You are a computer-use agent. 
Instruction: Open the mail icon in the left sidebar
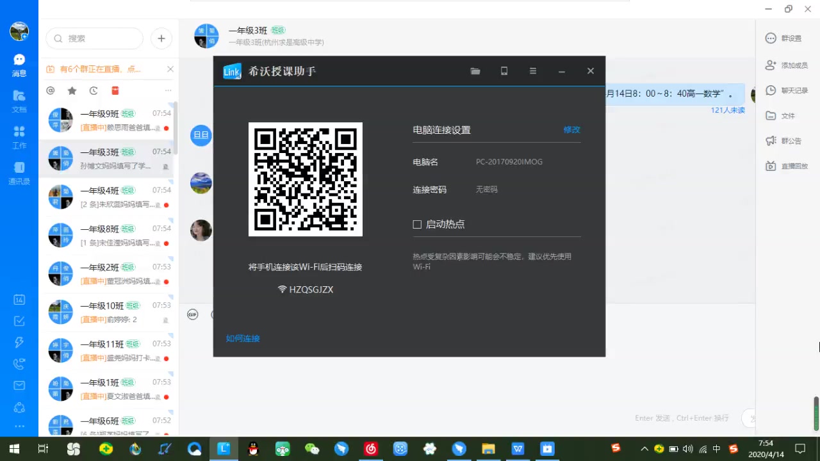click(x=19, y=385)
